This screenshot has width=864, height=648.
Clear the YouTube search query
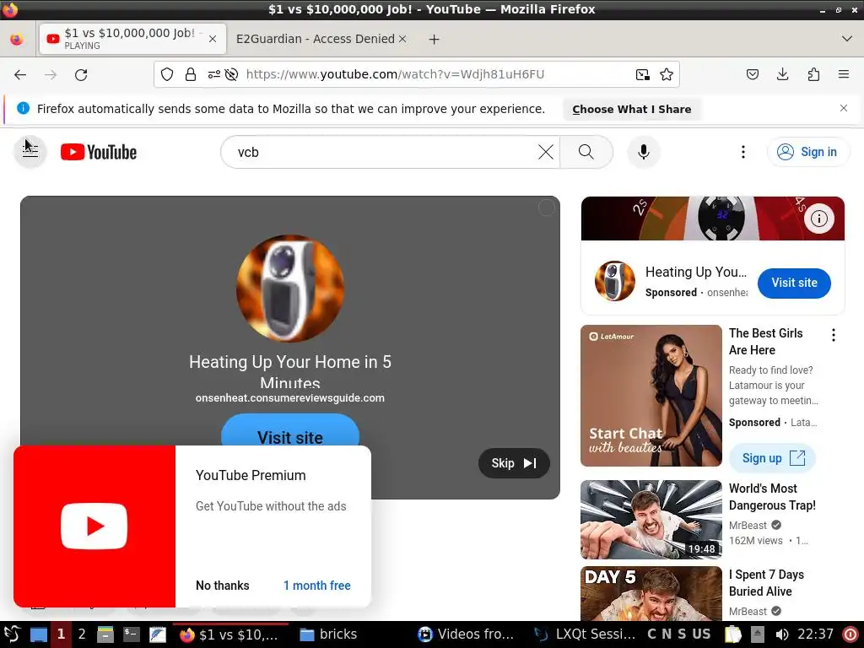tap(546, 152)
